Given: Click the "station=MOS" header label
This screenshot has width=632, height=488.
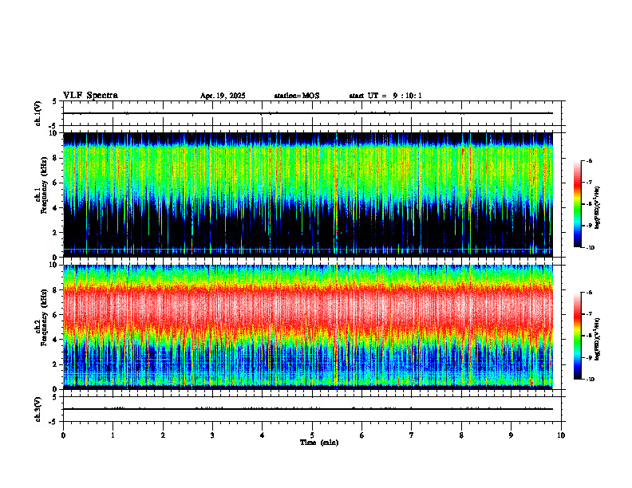Looking at the screenshot, I should (297, 96).
